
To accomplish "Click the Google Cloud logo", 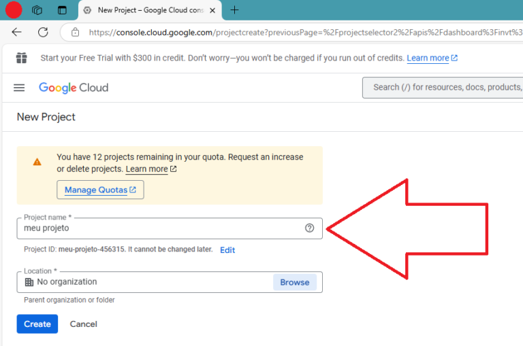I will click(74, 88).
